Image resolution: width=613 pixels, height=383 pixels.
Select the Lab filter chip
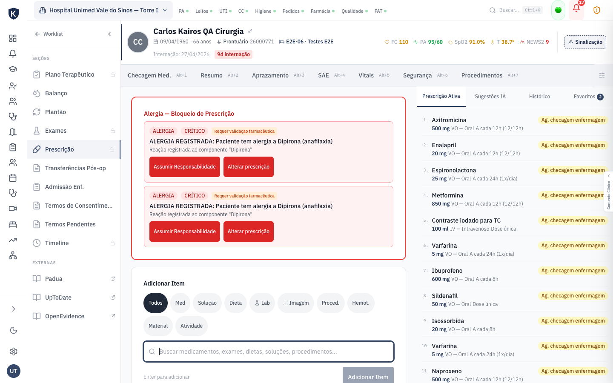[x=262, y=303]
